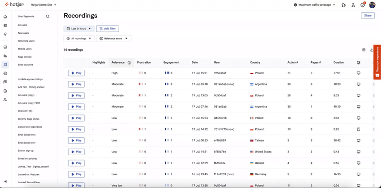Download recordings with the download icon
This screenshot has height=188, width=381.
point(371,50)
